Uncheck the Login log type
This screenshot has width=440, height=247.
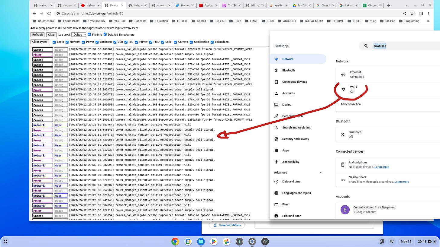54,42
